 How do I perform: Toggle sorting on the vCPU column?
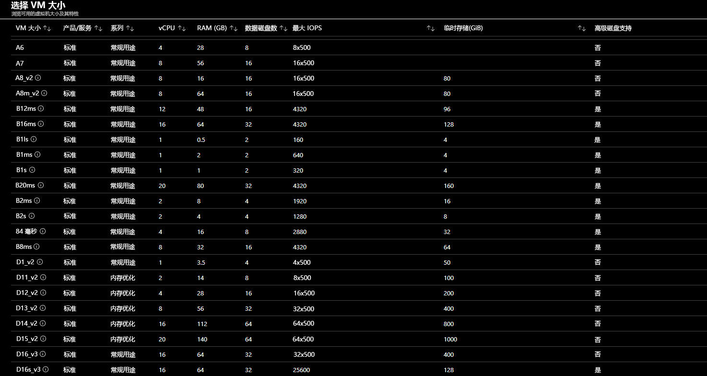(181, 28)
